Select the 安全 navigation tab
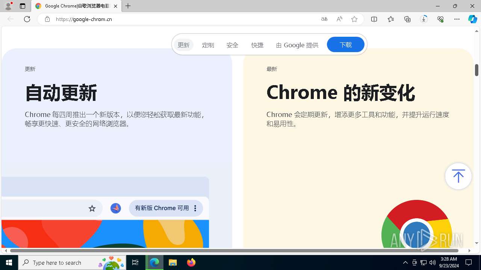 (x=233, y=45)
